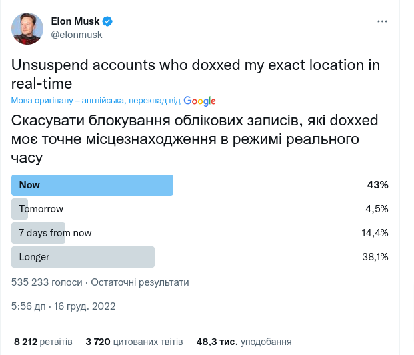
Task: Open the @elonmusk handle link
Action: 77,35
